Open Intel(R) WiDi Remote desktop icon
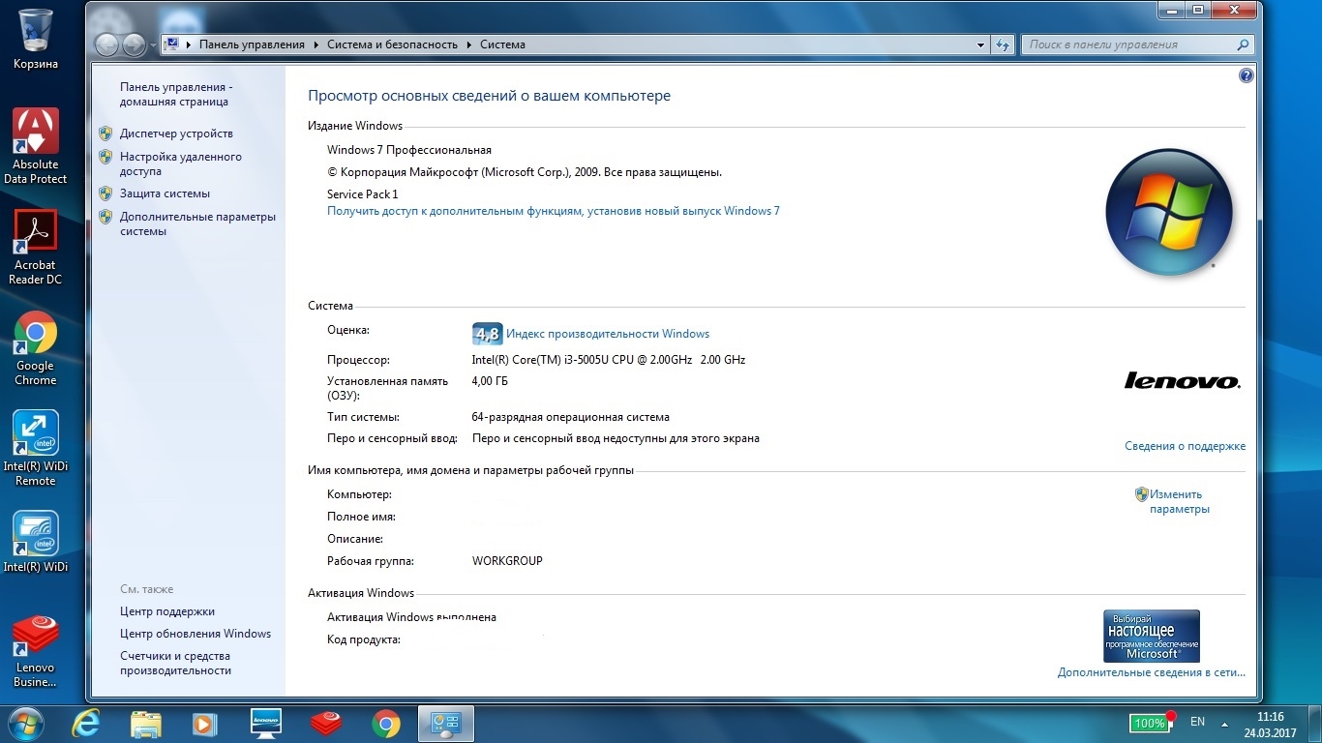The width and height of the screenshot is (1322, 743). (x=36, y=448)
